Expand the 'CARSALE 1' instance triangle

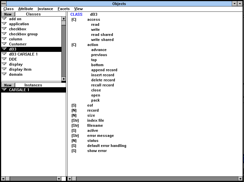[4, 89]
